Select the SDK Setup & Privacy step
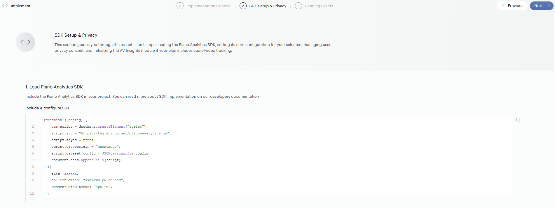555x208 pixels. 268,6
